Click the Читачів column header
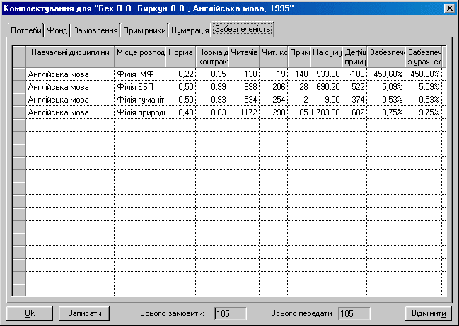Image resolution: width=459 pixels, height=326 pixels. pyautogui.click(x=243, y=57)
